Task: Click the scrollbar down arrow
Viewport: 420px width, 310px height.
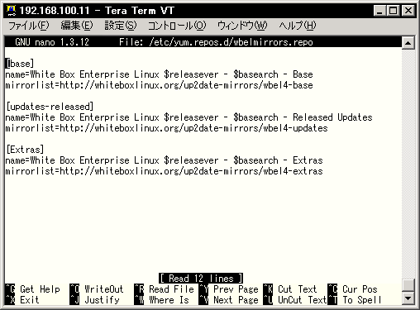Action: pyautogui.click(x=408, y=298)
